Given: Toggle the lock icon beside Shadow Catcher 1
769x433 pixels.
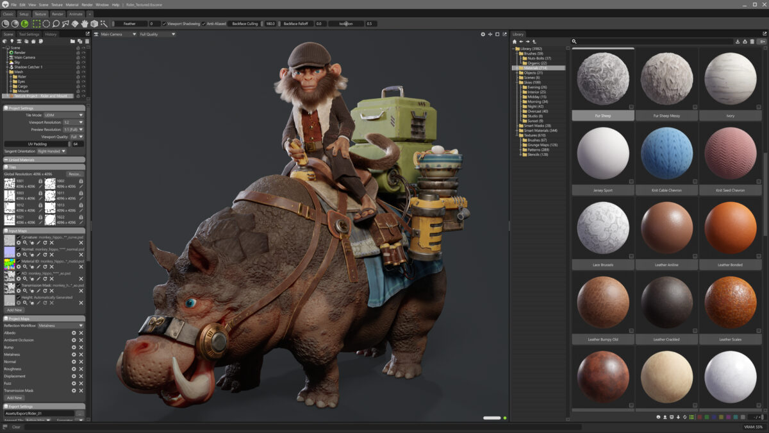Looking at the screenshot, I should click(x=79, y=67).
